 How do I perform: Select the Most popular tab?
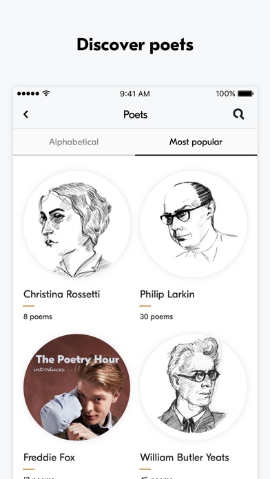pos(196,142)
